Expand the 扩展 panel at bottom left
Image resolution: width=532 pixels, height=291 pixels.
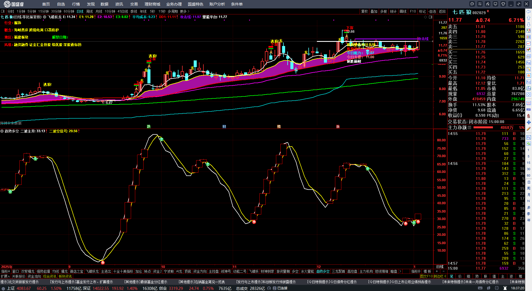pos(5,276)
